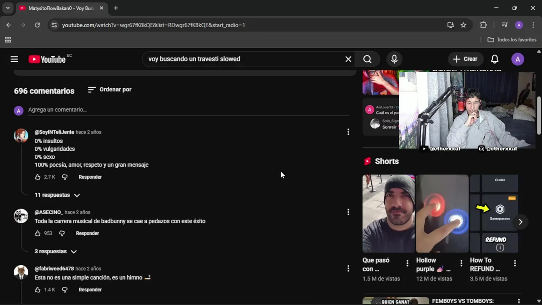Image resolution: width=542 pixels, height=305 pixels.
Task: Click the page vertical scrollbar
Action: [x=539, y=116]
